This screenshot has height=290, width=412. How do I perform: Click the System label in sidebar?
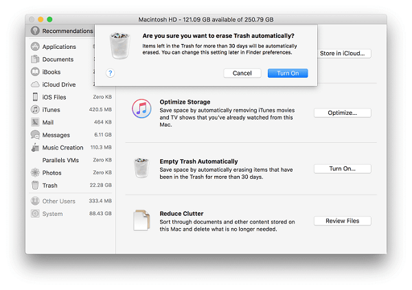click(x=53, y=214)
